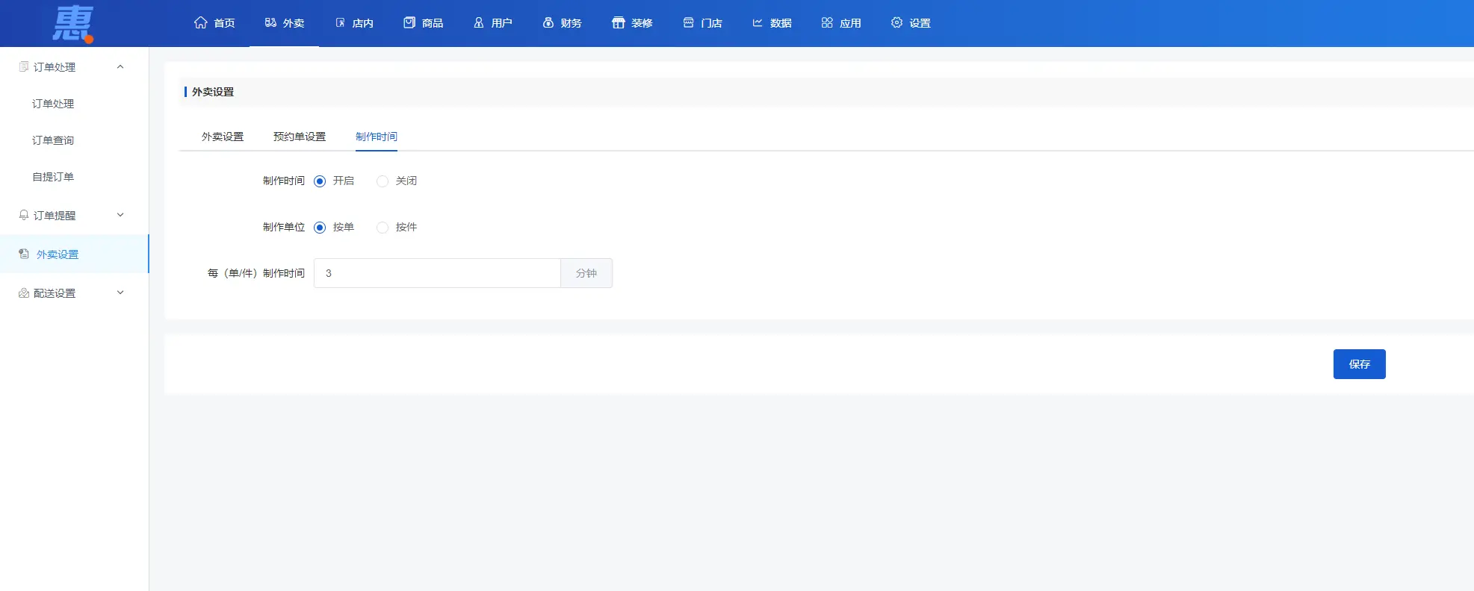Click the in-store icon beside 店内
The height and width of the screenshot is (591, 1474).
[340, 22]
